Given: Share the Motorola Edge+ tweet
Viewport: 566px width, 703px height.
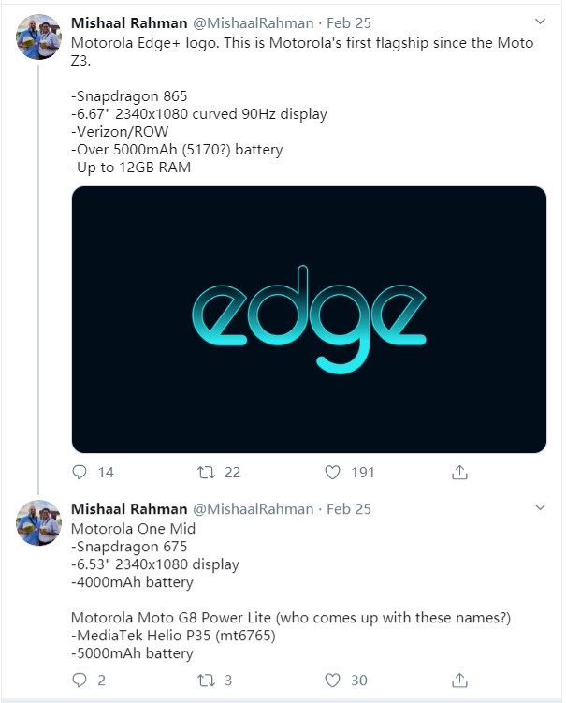Looking at the screenshot, I should [x=459, y=473].
